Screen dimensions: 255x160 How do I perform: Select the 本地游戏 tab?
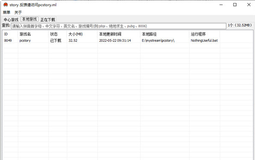(29, 19)
